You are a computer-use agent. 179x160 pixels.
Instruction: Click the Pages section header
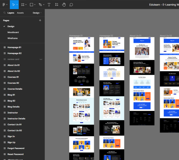[x=6, y=20]
